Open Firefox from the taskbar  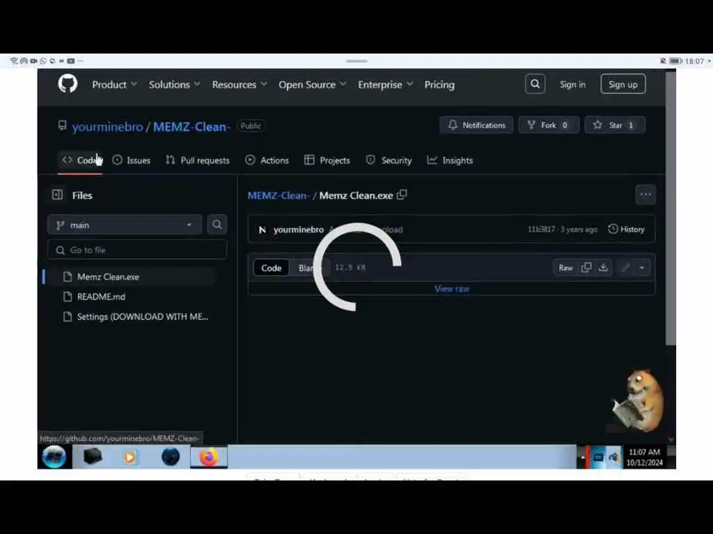pyautogui.click(x=209, y=457)
